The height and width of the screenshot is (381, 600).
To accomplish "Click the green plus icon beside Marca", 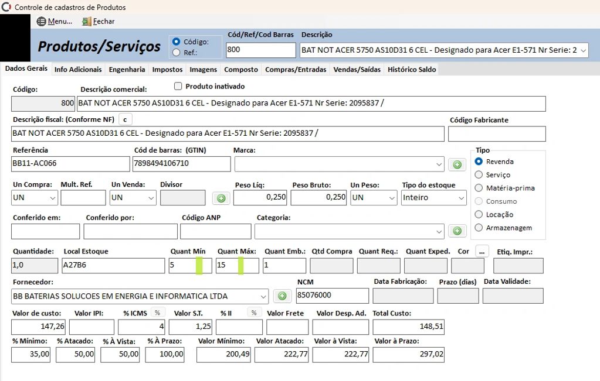I will tap(457, 164).
